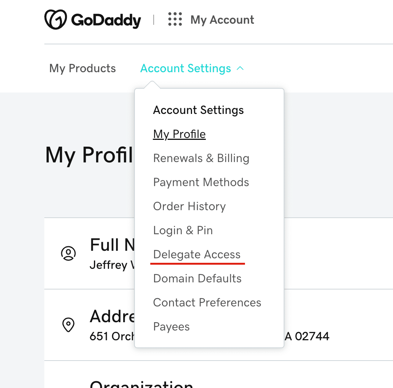Click the waffle menu next to My Account
Screen dimensions: 393x388
click(174, 20)
